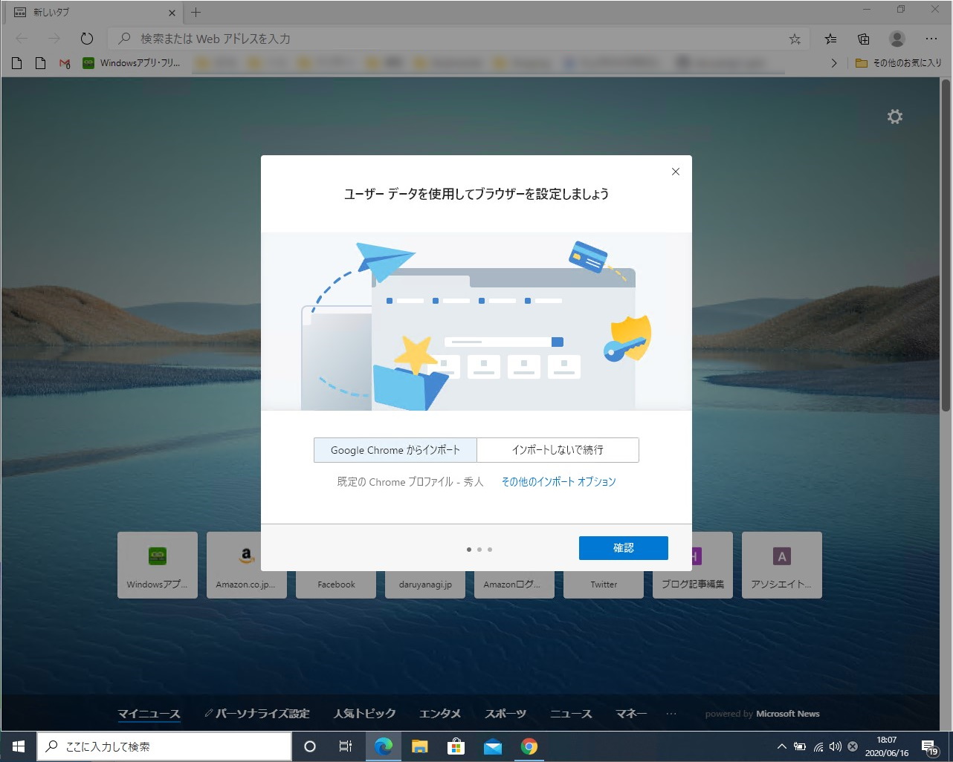Click the profile avatar icon near toolbar
The height and width of the screenshot is (762, 953).
tap(897, 39)
